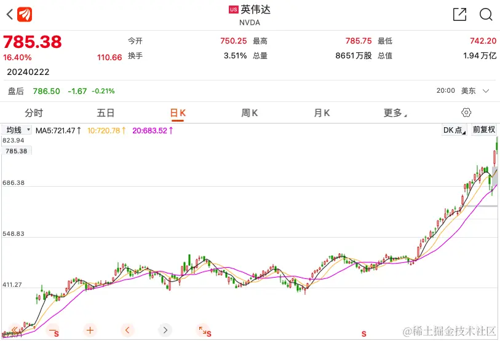Select the 周K tab
Image resolution: width=500 pixels, height=341 pixels.
tap(249, 113)
